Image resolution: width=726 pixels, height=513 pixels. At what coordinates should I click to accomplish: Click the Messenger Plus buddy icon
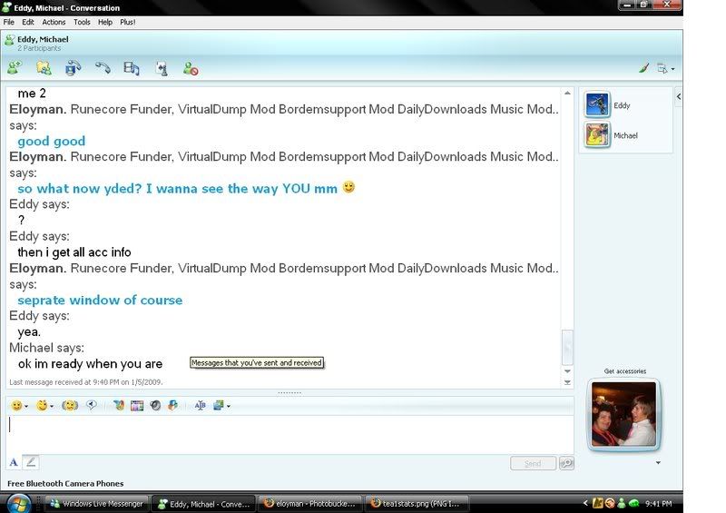click(x=172, y=406)
